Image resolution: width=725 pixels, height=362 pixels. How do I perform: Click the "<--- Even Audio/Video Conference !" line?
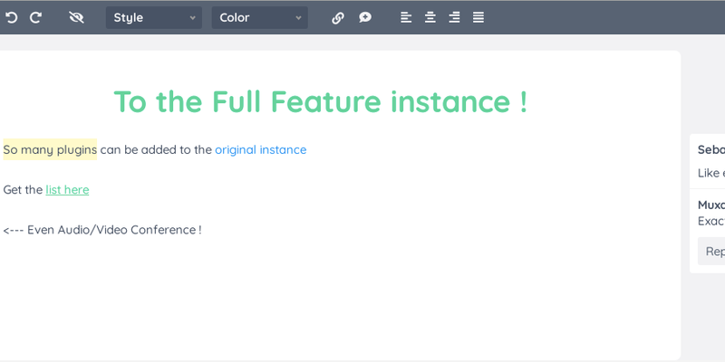click(102, 230)
